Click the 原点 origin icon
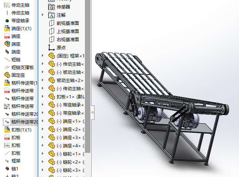The image size is (239, 177). tap(52, 47)
